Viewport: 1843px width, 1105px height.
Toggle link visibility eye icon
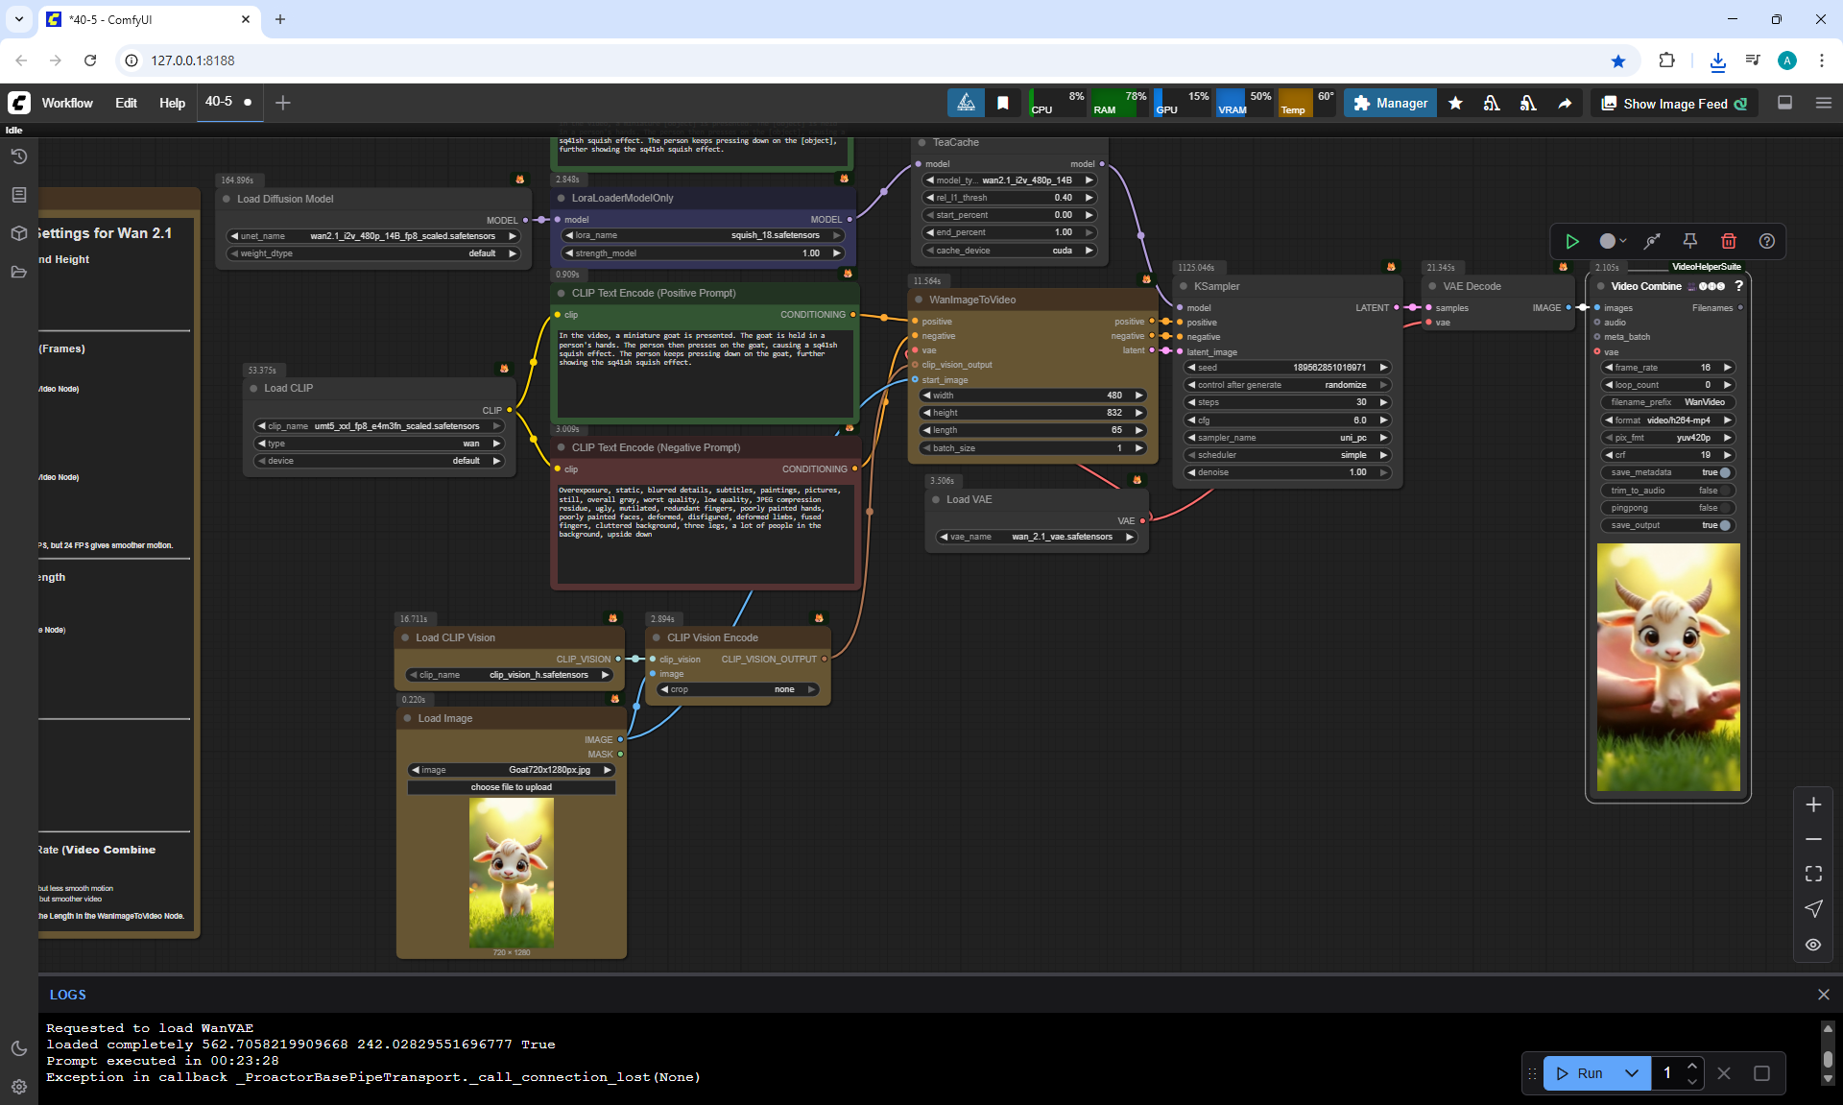(x=1813, y=945)
